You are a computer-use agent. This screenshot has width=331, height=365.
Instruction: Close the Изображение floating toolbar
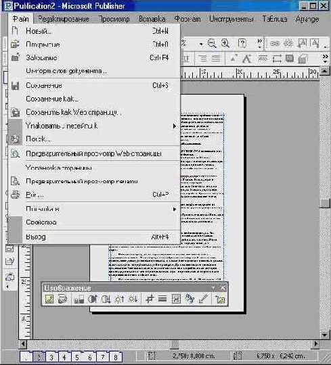coord(223,288)
